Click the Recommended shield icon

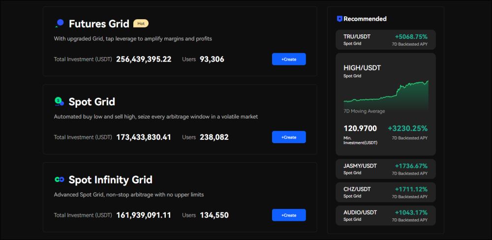pyautogui.click(x=339, y=19)
